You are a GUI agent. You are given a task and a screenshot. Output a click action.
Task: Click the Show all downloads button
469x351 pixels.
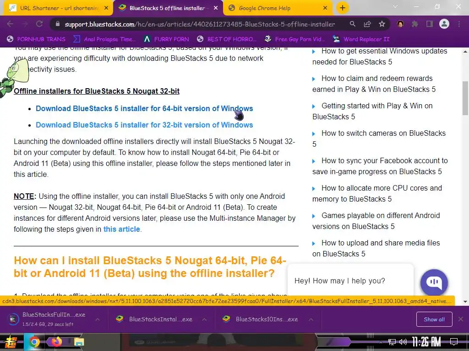tap(434, 319)
